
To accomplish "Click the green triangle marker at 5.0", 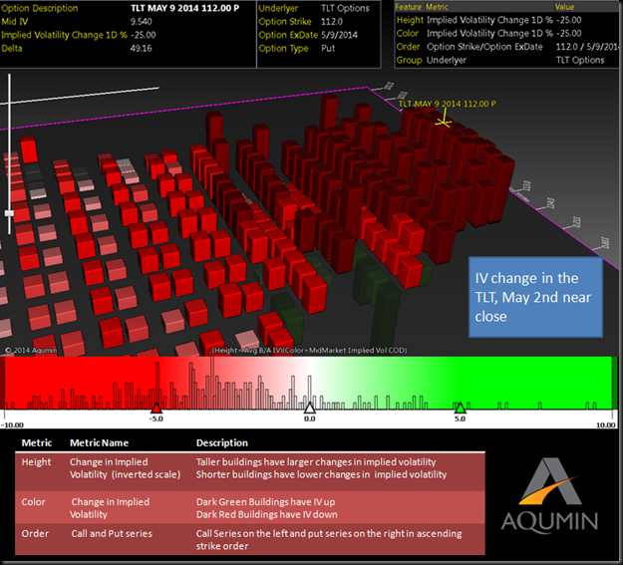I will click(x=460, y=409).
